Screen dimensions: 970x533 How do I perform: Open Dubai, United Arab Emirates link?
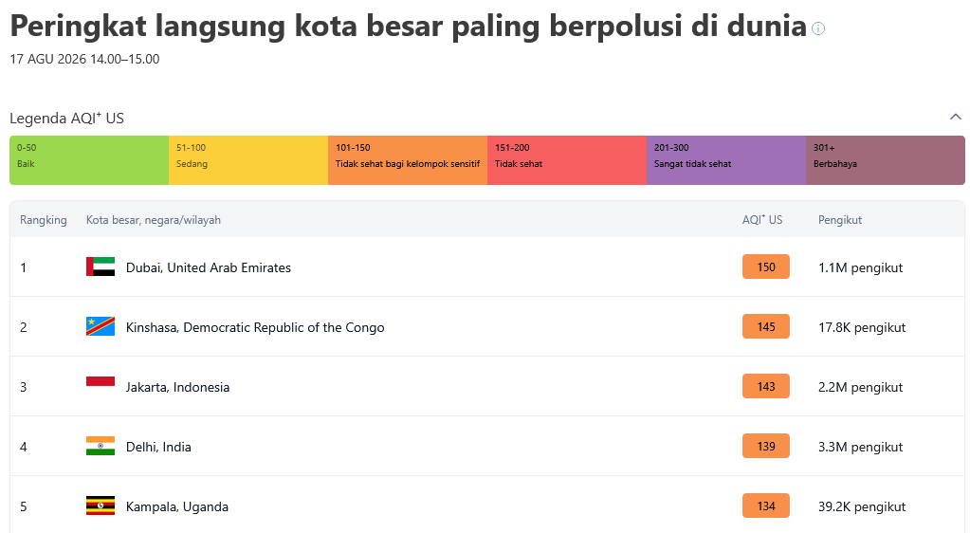[x=209, y=267]
